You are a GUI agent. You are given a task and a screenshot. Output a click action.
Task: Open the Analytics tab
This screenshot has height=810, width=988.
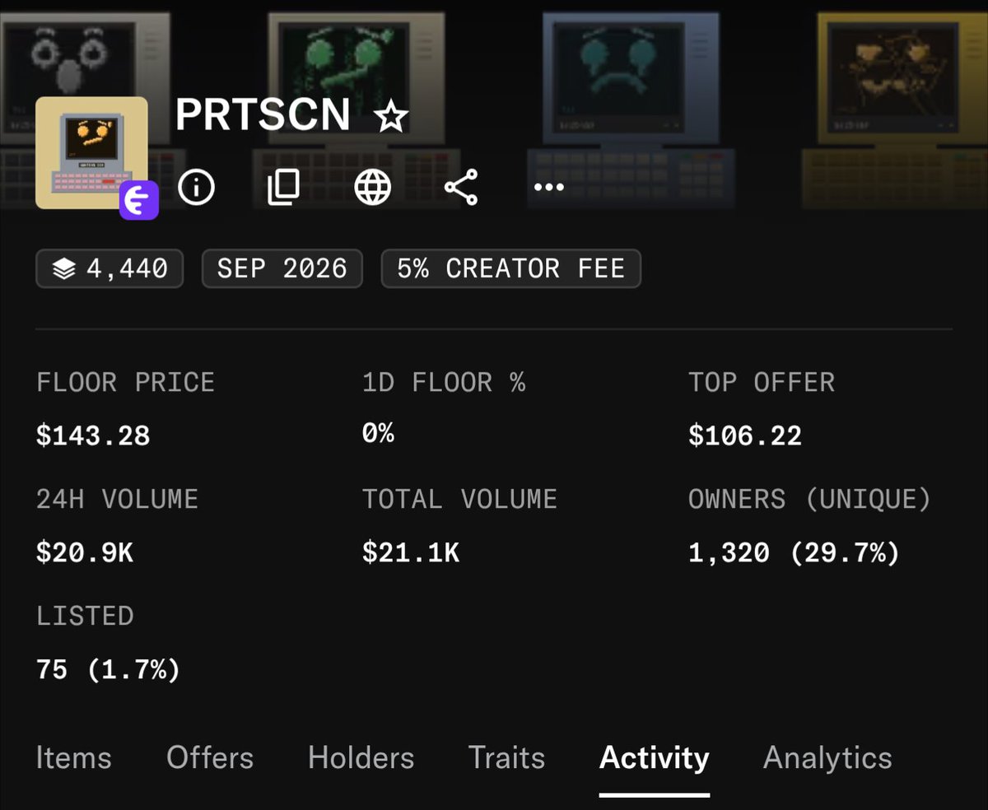click(827, 757)
